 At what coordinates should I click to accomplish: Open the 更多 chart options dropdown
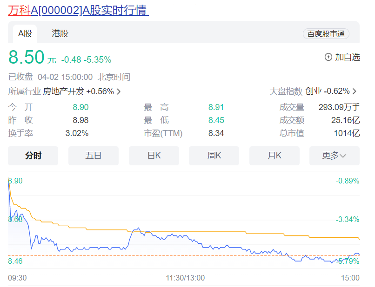tap(335, 156)
